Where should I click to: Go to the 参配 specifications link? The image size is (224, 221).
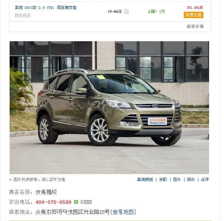163,179
